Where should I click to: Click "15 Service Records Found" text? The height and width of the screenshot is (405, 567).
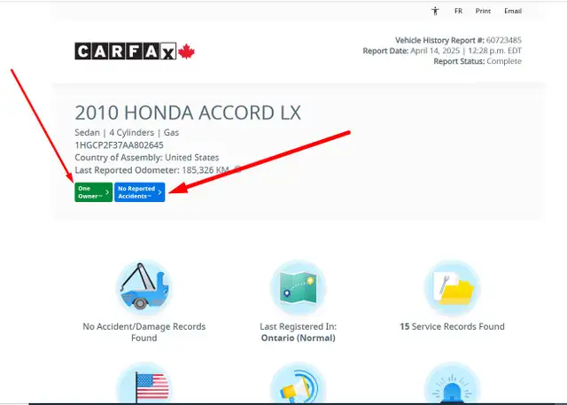(x=452, y=326)
